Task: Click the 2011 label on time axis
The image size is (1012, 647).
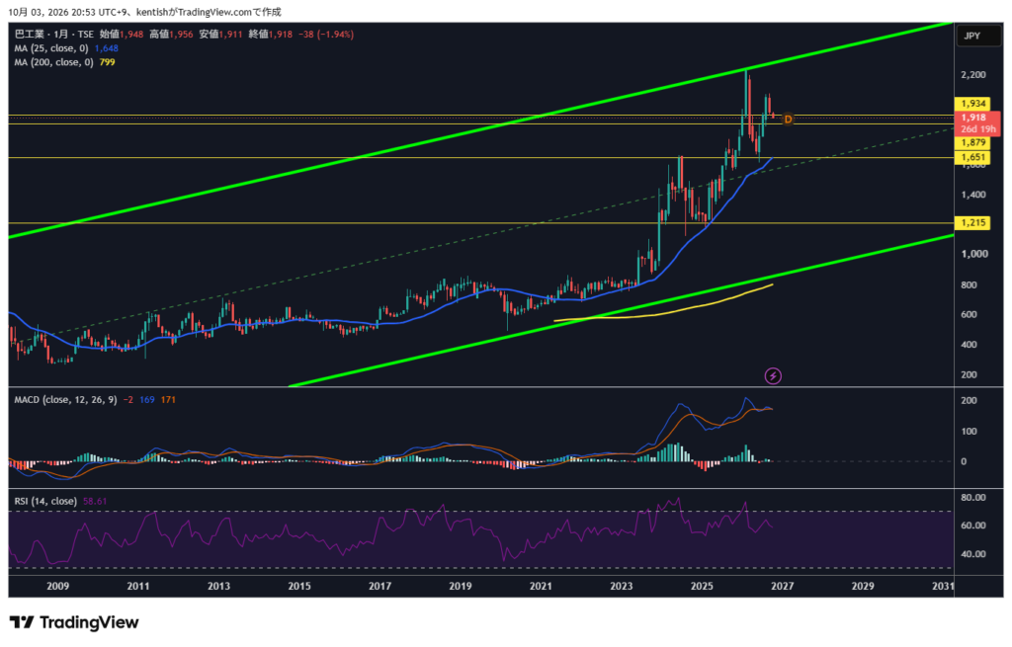Action: (x=138, y=587)
